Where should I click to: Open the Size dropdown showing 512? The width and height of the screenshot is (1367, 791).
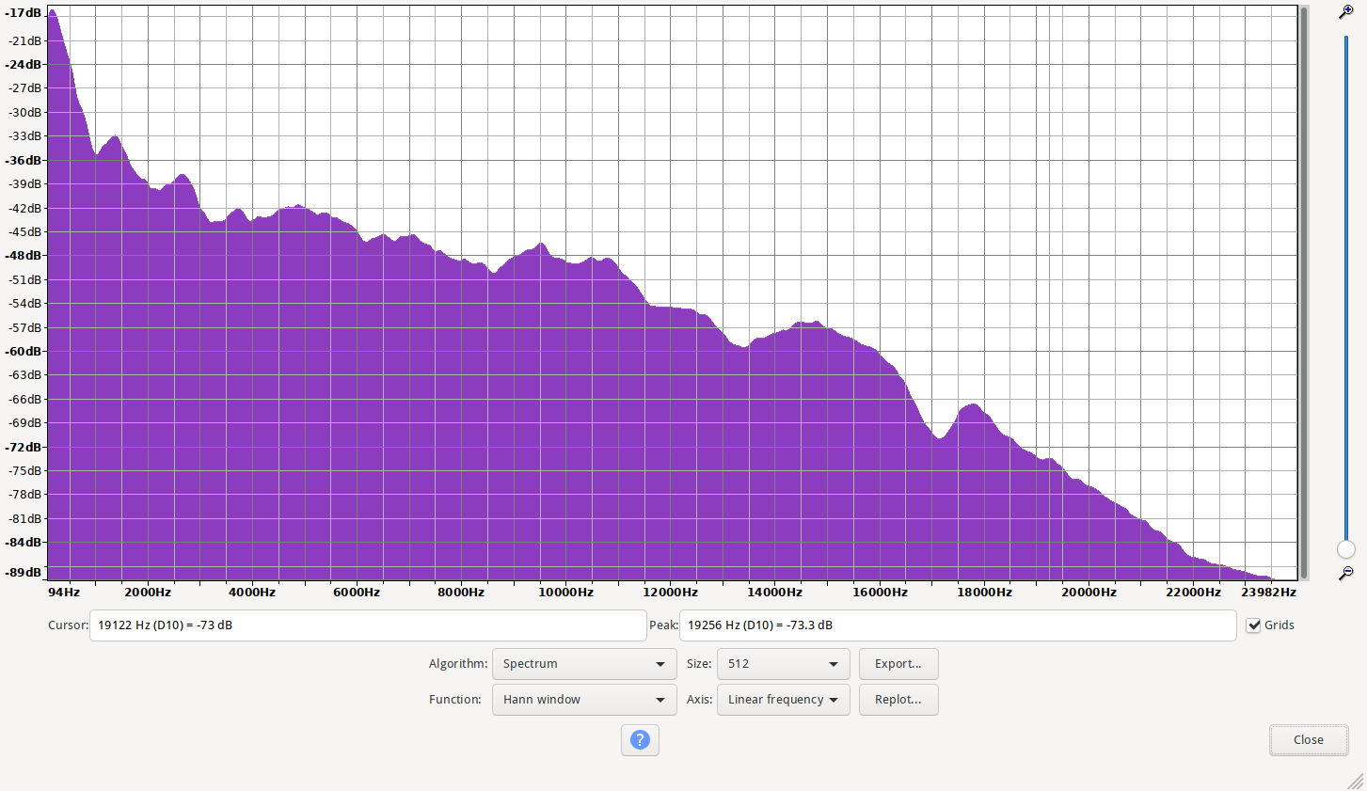[783, 664]
